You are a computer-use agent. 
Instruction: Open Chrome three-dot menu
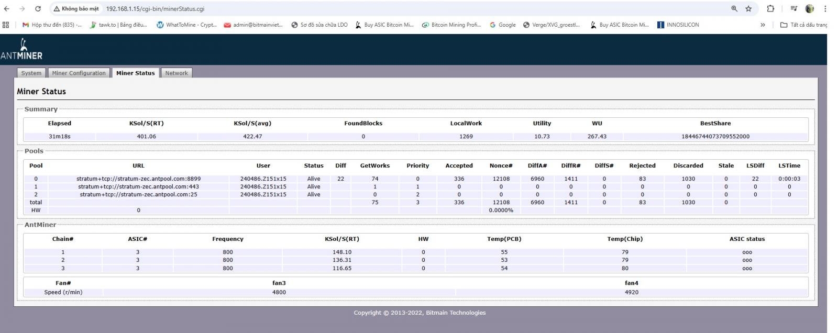pyautogui.click(x=825, y=9)
